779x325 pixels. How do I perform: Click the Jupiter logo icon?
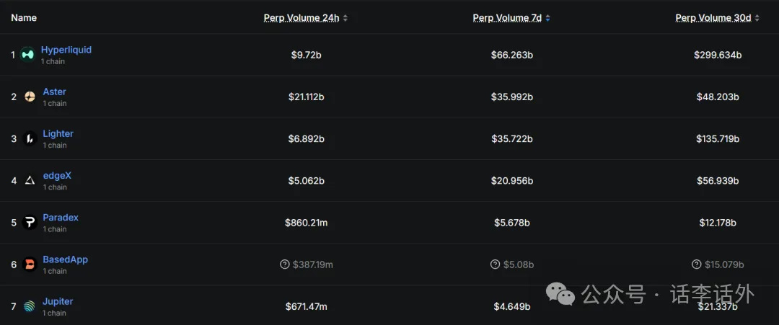tap(30, 306)
